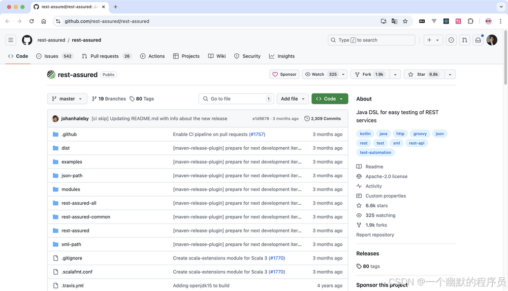Click the translate page icon in address bar

pyautogui.click(x=394, y=21)
